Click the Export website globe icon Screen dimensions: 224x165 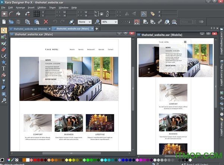167,22
